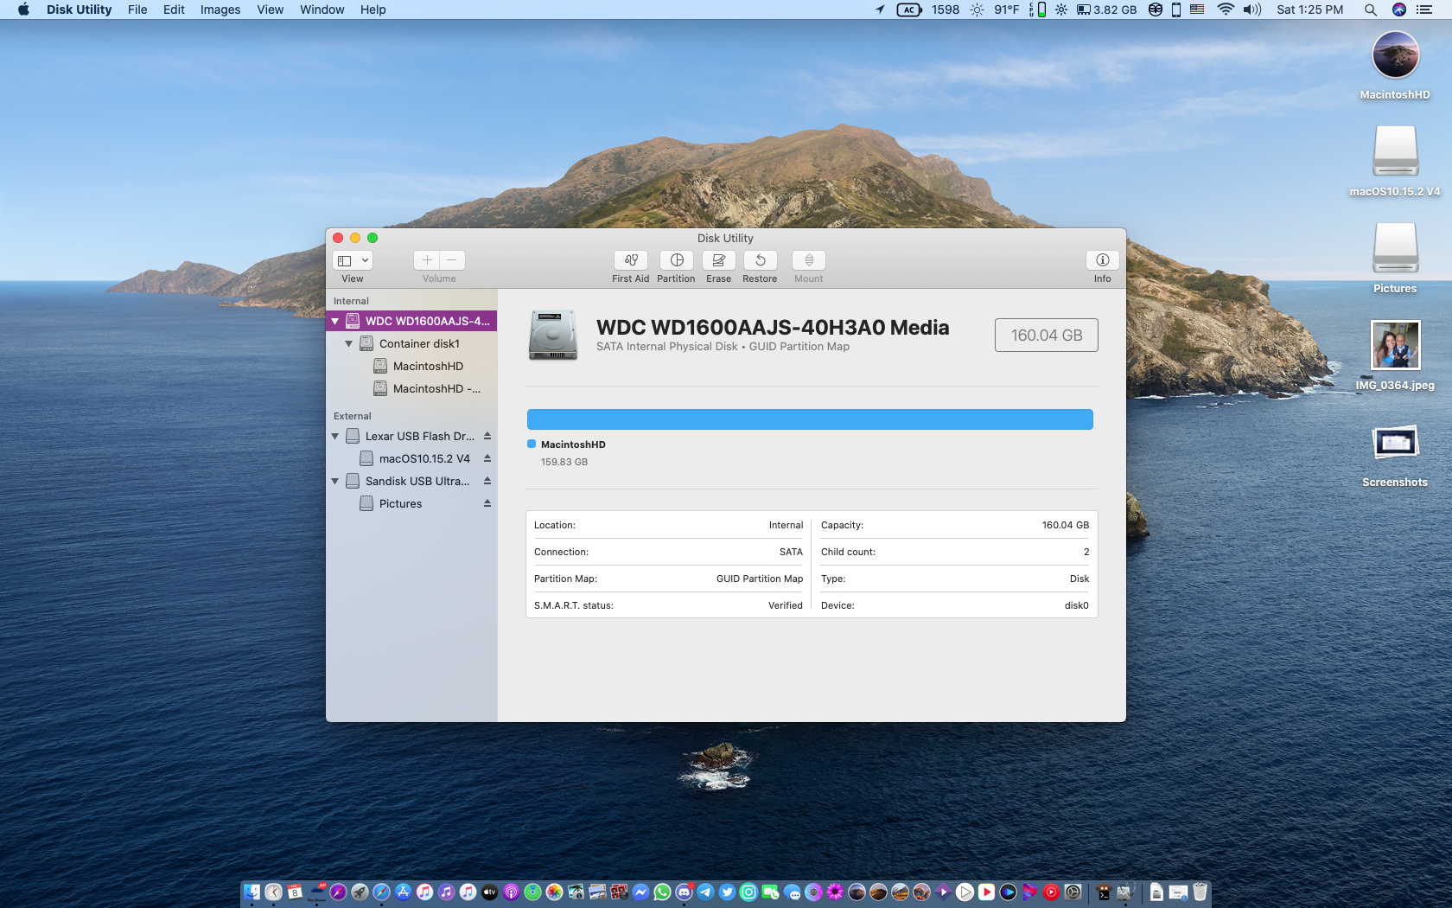Click the large hard disk drive image

click(553, 336)
